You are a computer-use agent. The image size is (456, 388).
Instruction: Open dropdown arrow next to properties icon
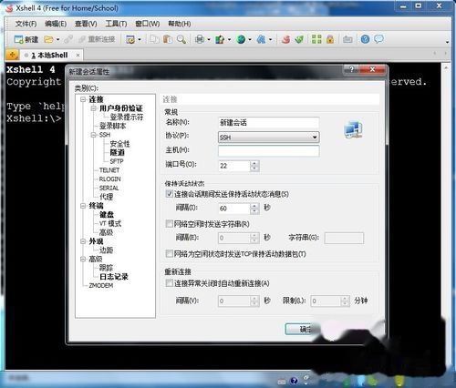(140, 39)
